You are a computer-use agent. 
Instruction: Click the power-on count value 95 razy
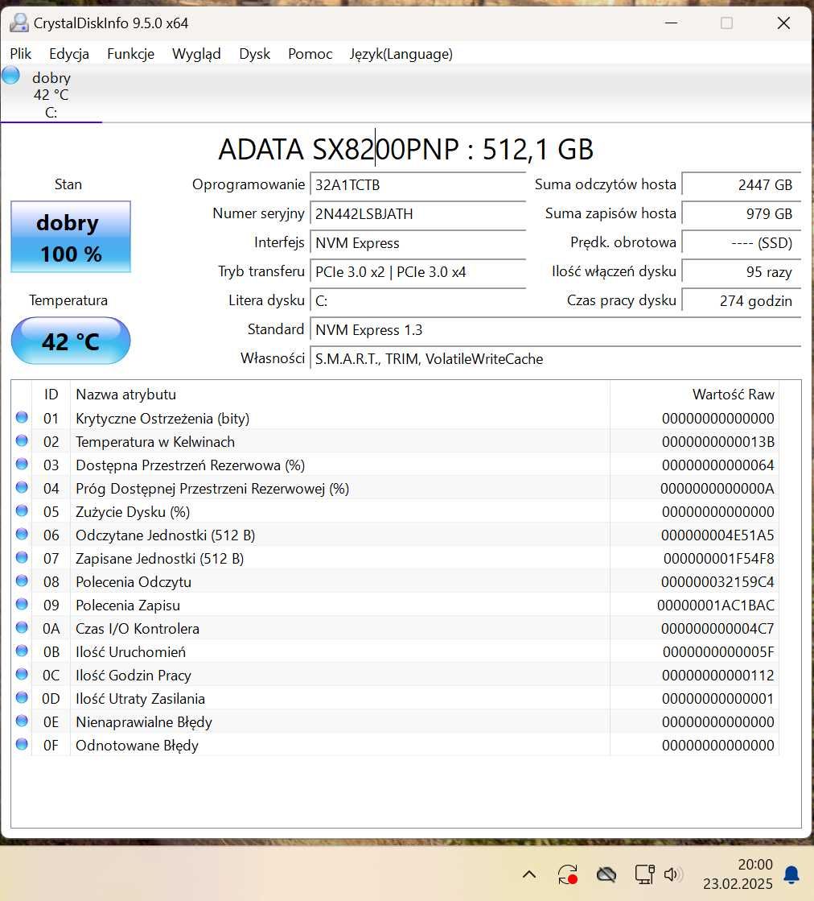tap(741, 272)
